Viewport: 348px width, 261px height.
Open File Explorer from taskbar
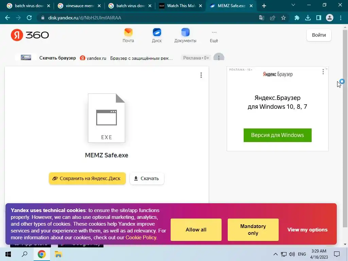pyautogui.click(x=58, y=254)
